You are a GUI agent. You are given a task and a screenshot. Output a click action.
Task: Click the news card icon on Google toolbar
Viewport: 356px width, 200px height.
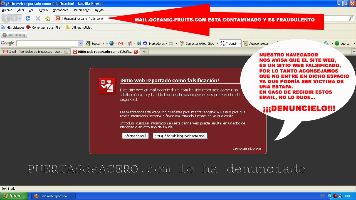pyautogui.click(x=130, y=43)
